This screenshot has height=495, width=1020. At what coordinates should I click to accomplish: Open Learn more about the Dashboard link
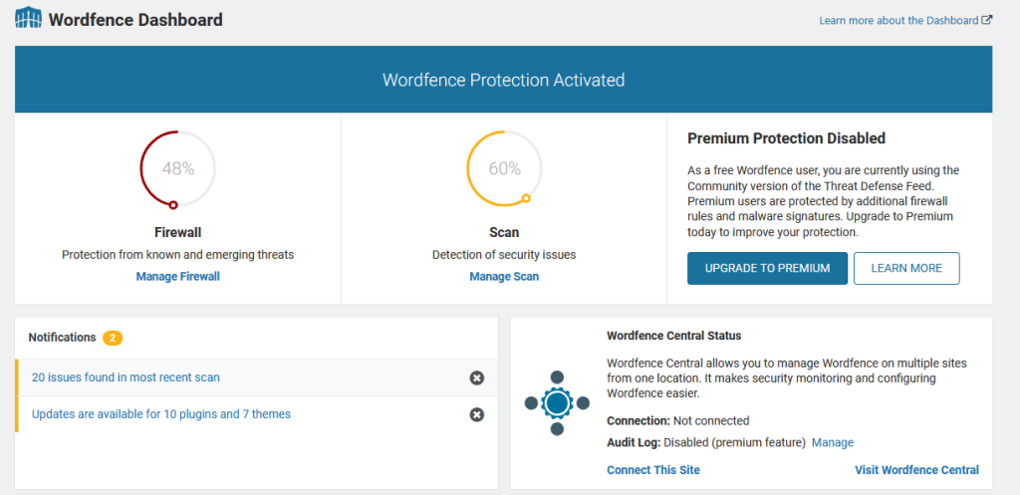898,20
